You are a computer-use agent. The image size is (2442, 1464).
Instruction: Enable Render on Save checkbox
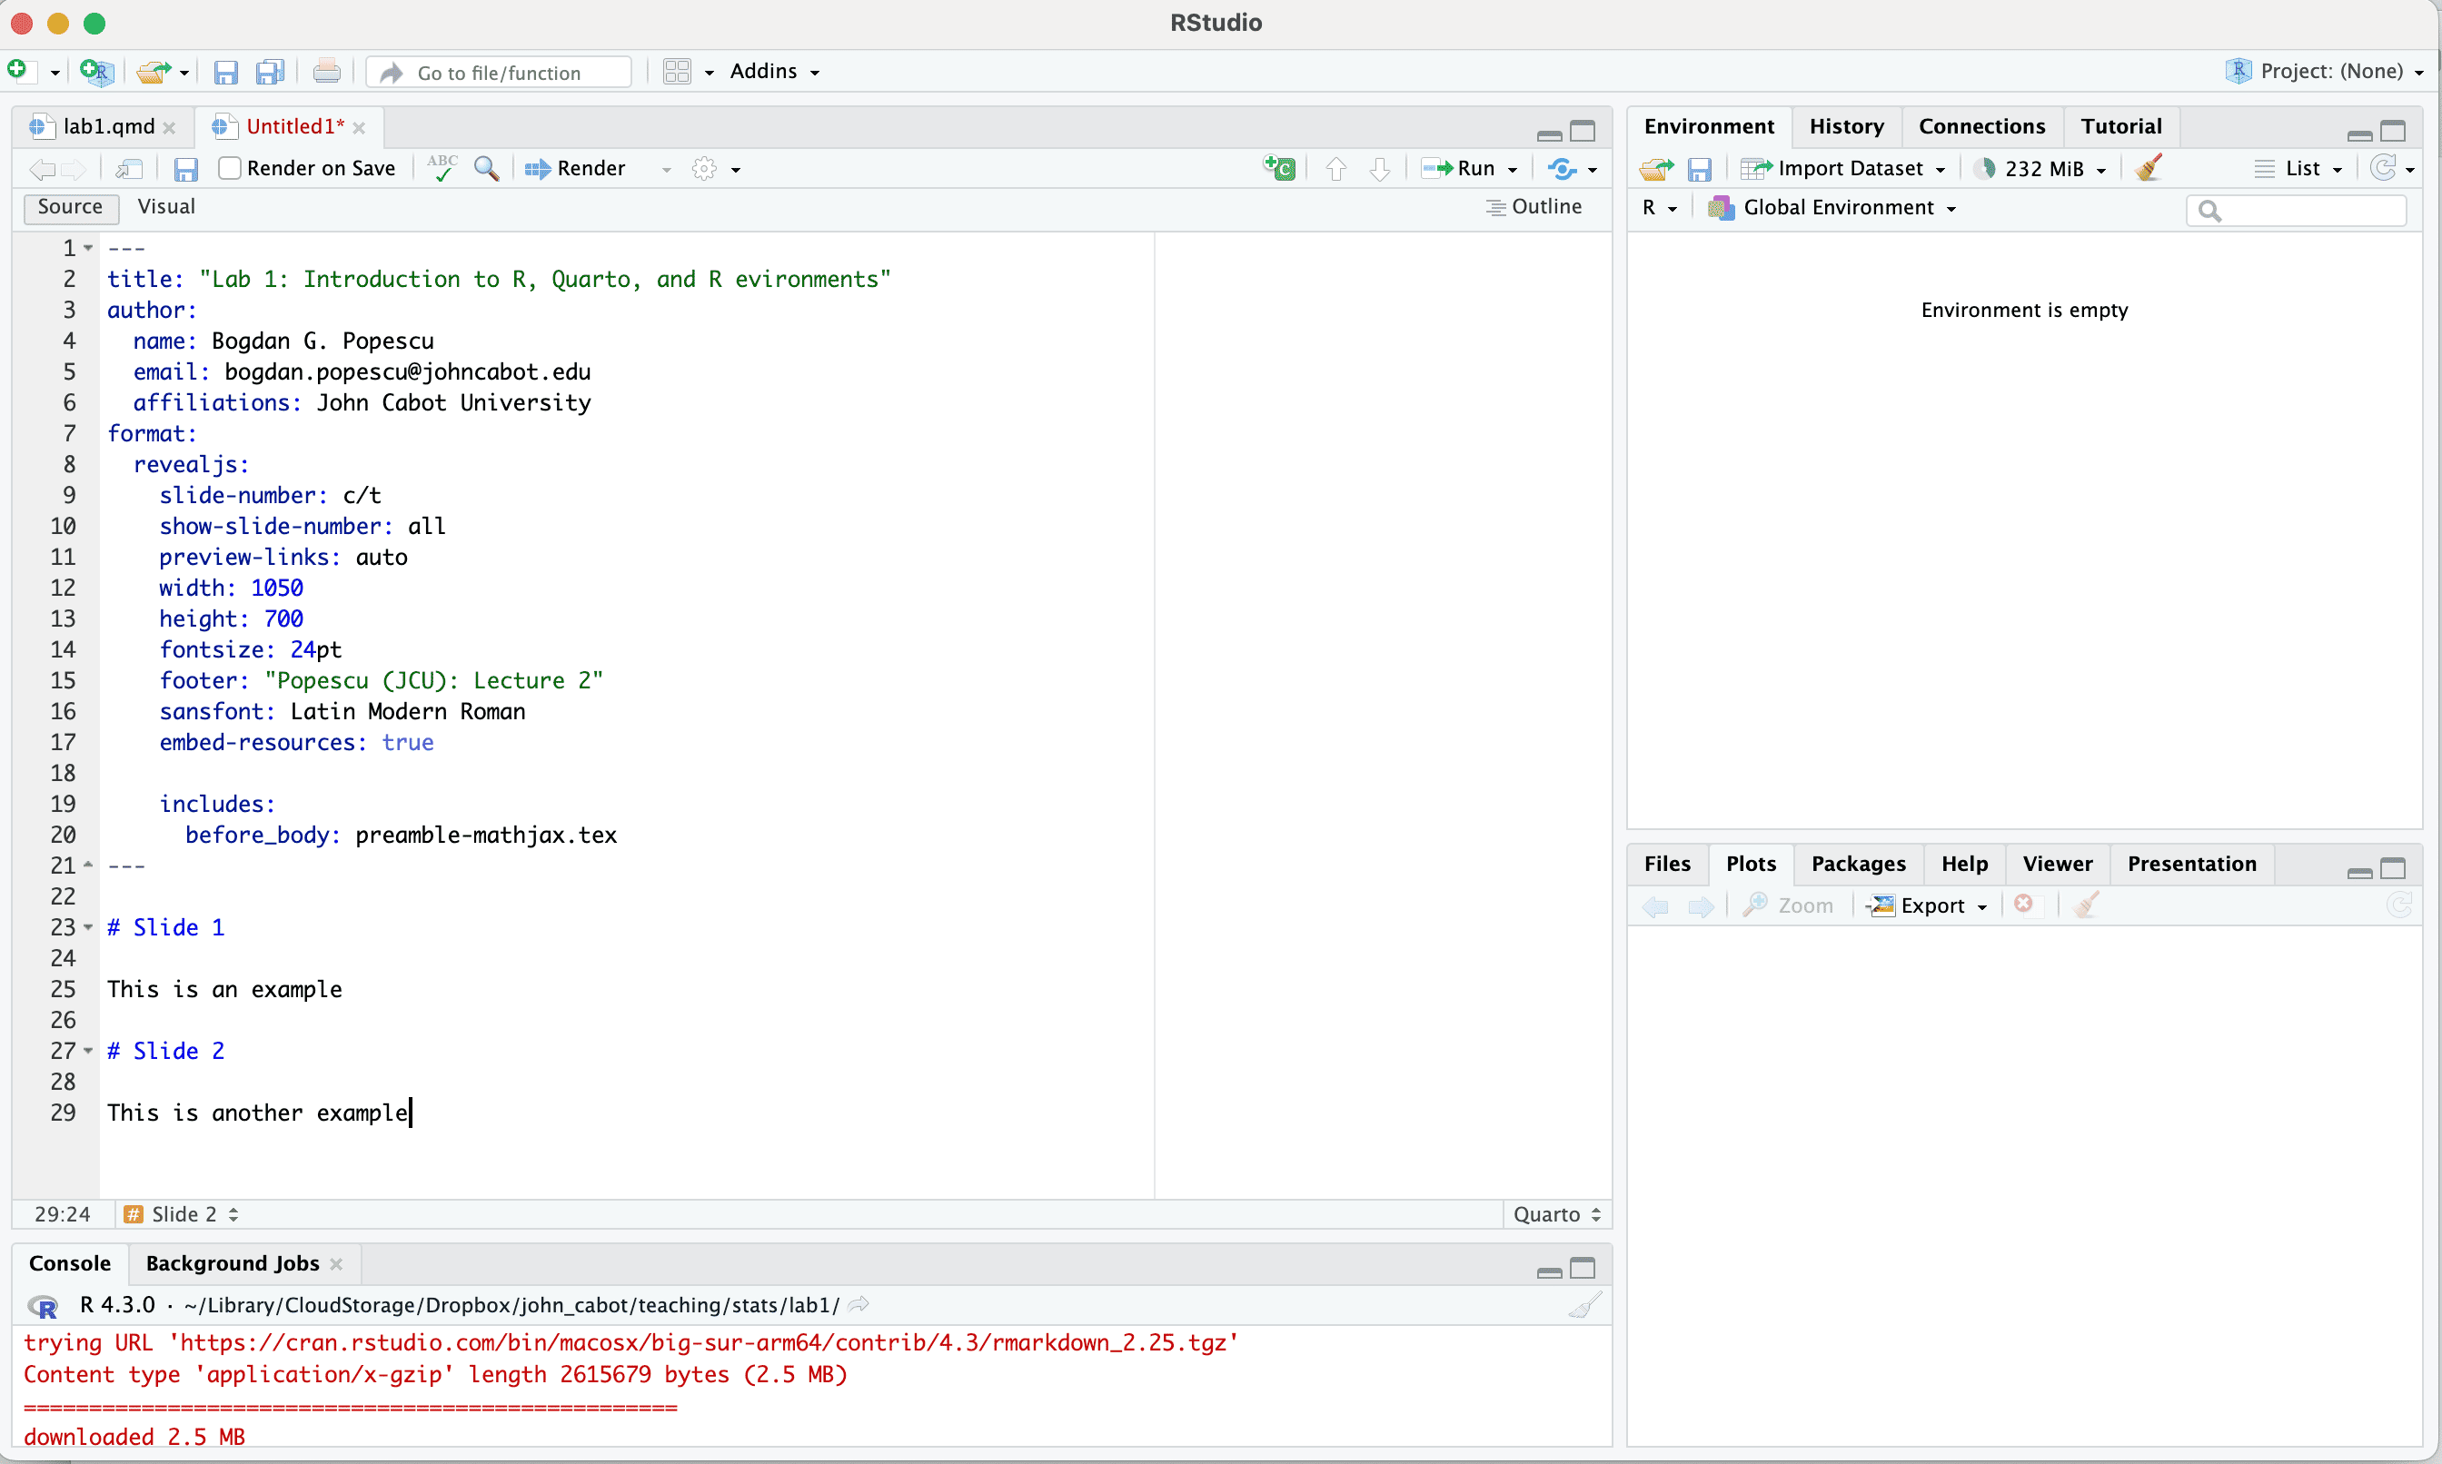(230, 168)
